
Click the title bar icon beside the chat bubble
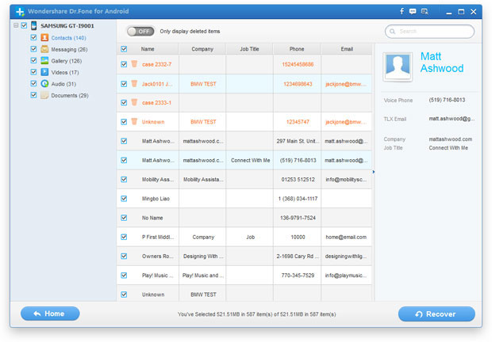425,12
